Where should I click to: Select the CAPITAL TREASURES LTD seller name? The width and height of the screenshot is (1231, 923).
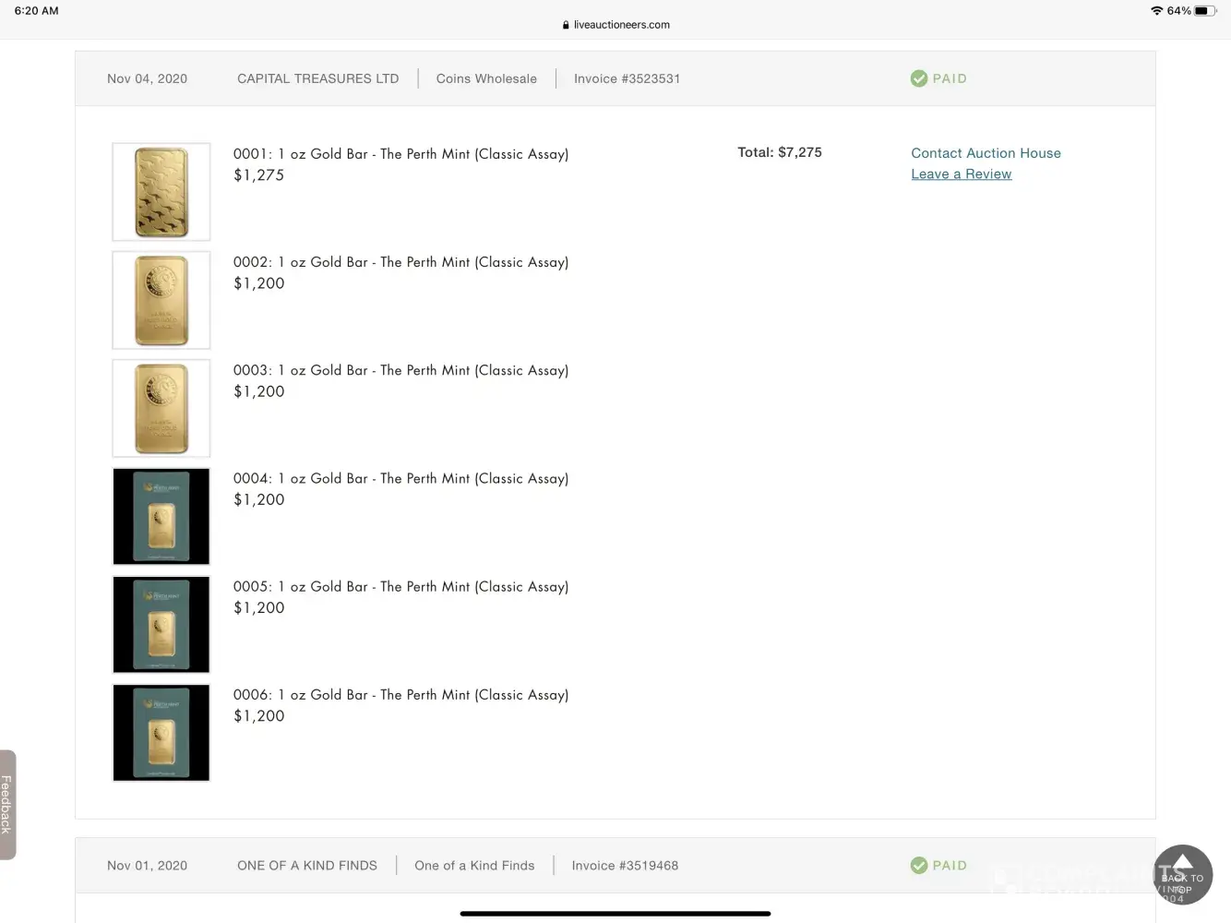click(x=317, y=78)
